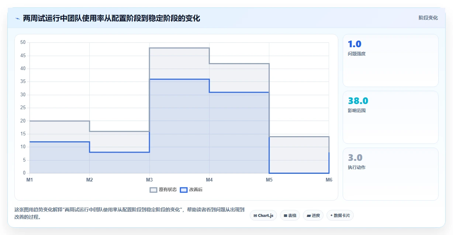Click the 数据卡片 tag chip

coord(340,215)
